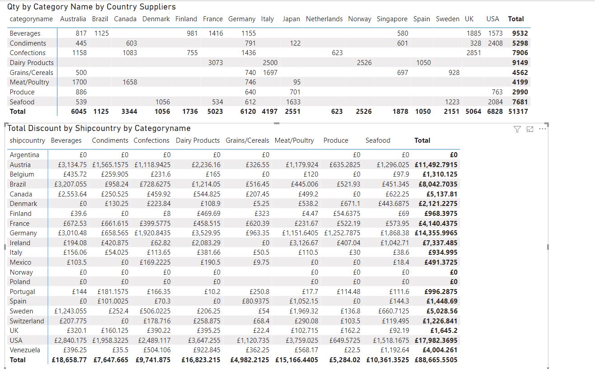Click the Meat/Poultry column header in discount table
The width and height of the screenshot is (595, 369).
click(x=294, y=140)
